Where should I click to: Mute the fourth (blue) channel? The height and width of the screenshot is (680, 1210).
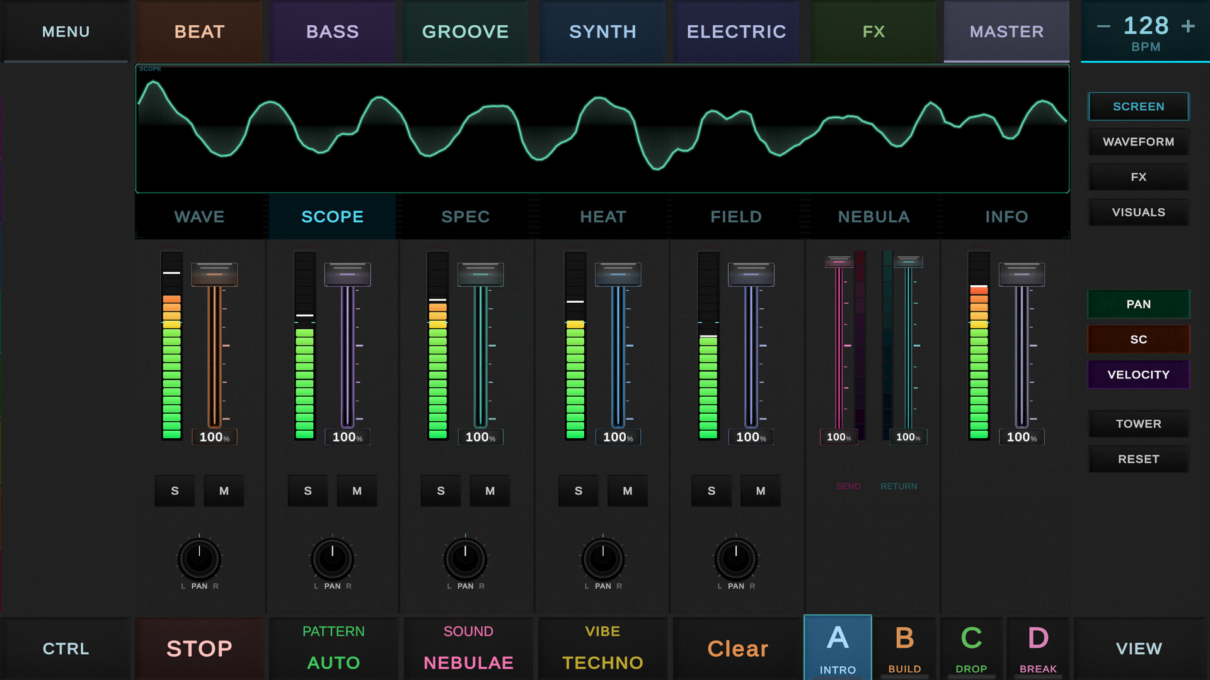click(627, 491)
